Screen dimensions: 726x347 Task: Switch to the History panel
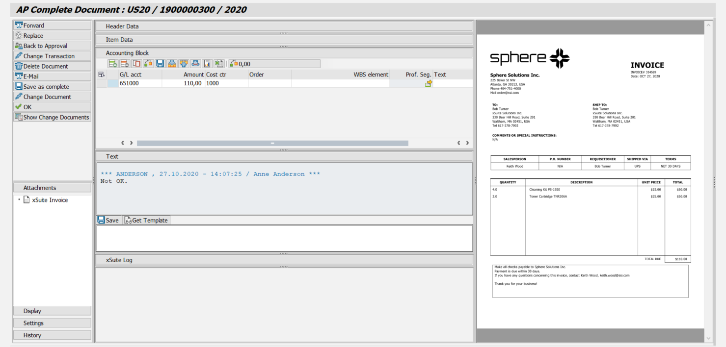51,335
